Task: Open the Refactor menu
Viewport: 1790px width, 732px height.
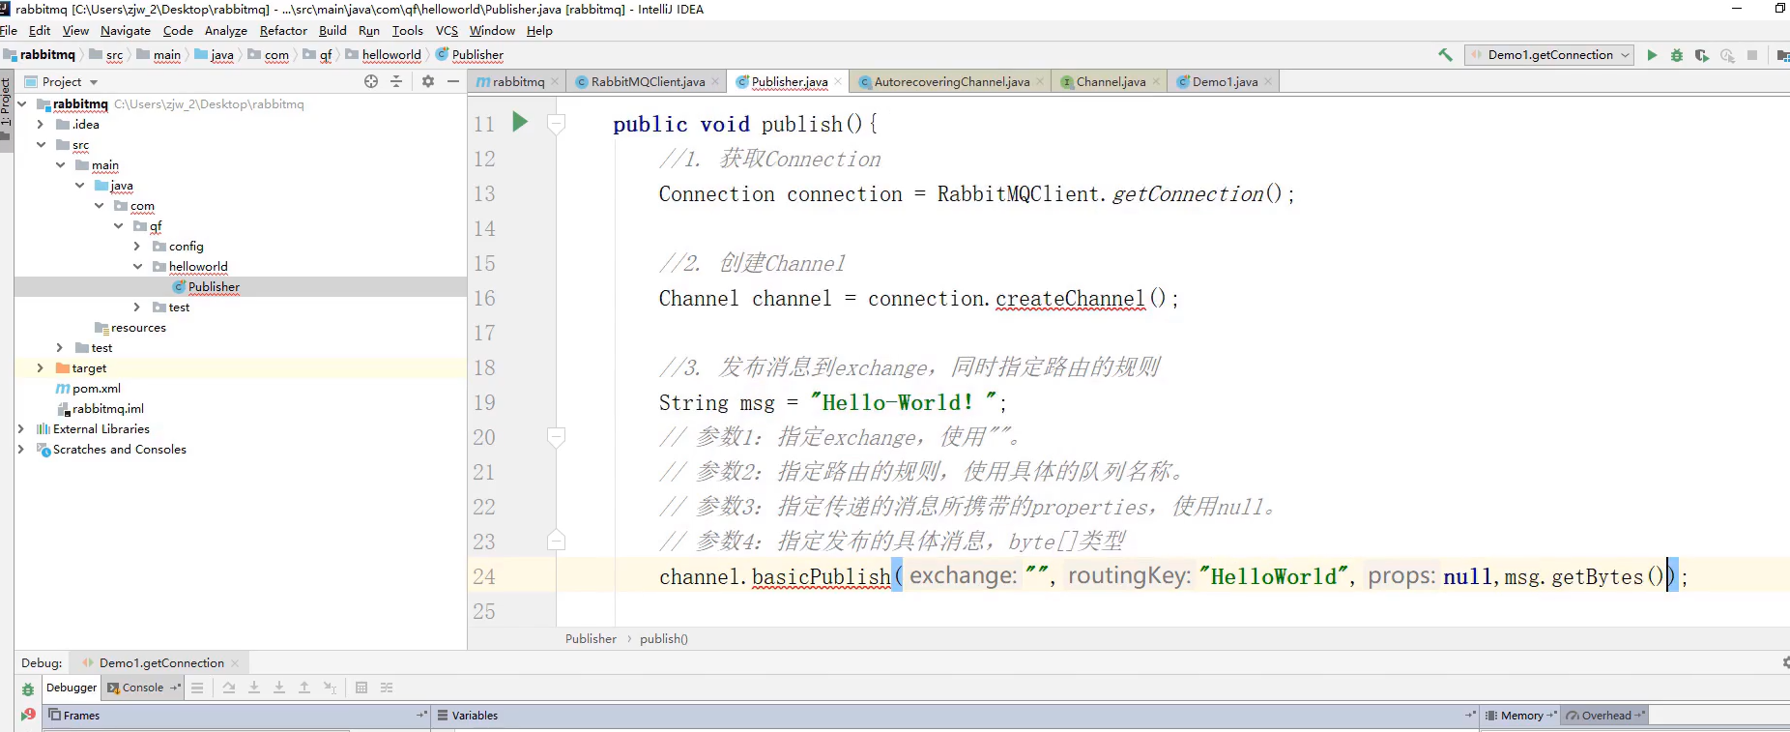Action: [x=282, y=31]
